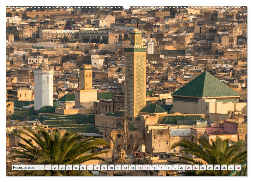Viewport: 253px width, 182px height.
Task: Select February 15 marked in red
Action: 147,168
